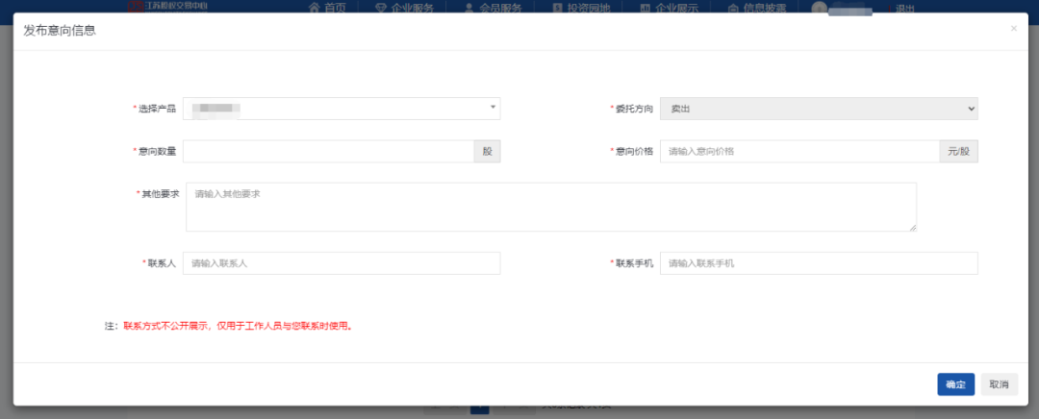
Task: Click the 意向价格 input field
Action: 798,152
